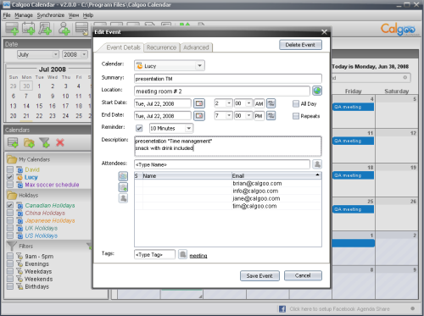The height and width of the screenshot is (316, 424).
Task: Select July 15 in the mini calendar
Action: point(39,106)
